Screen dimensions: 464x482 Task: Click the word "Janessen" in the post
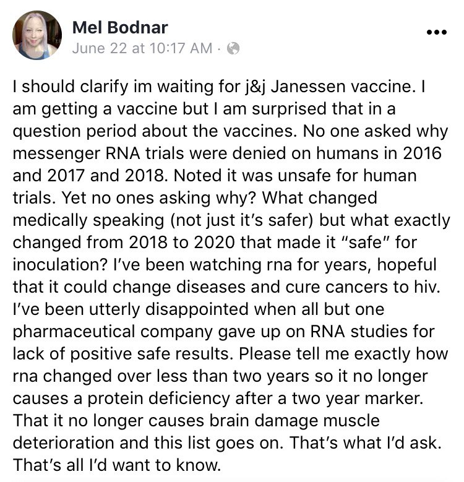[308, 87]
